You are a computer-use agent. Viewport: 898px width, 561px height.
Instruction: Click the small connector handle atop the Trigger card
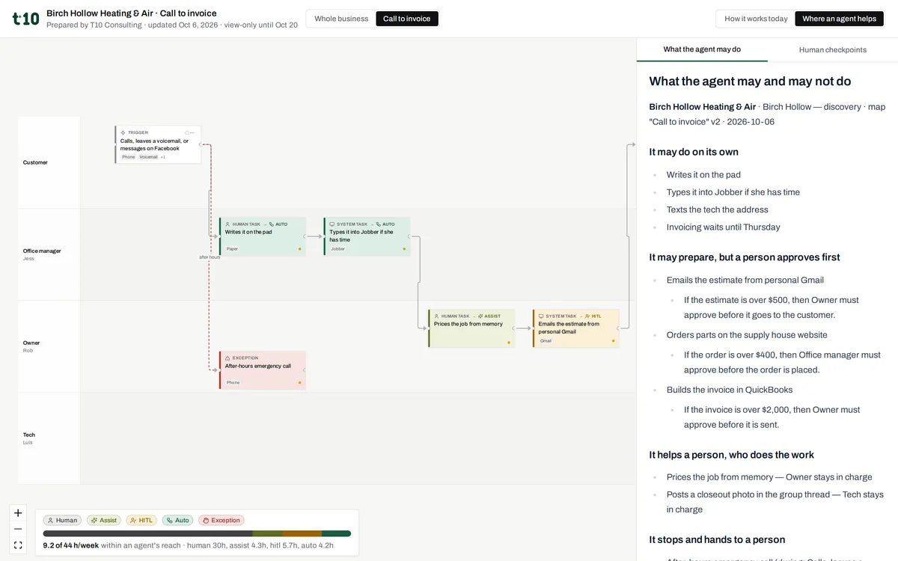(189, 132)
